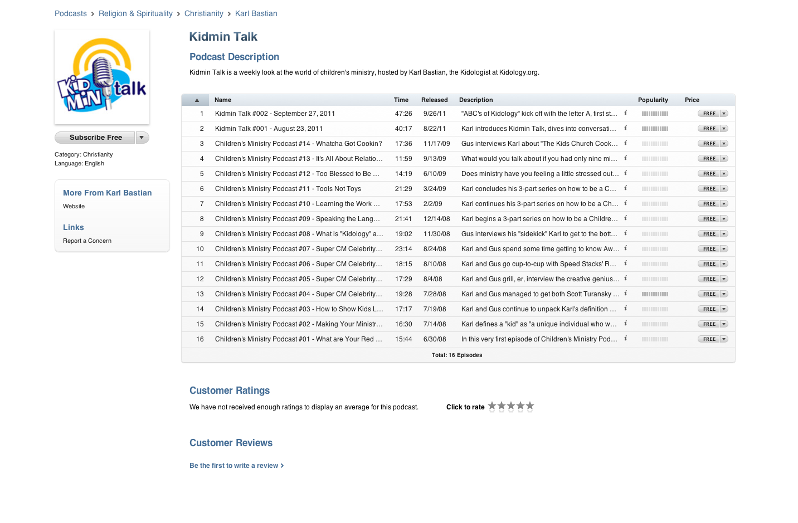Open Karl Bastian breadcrumb link

[256, 13]
